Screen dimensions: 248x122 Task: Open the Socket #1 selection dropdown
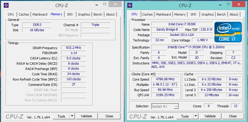tap(165, 106)
